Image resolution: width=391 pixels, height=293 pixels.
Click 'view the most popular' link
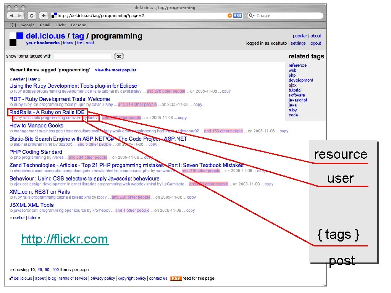[x=116, y=70]
